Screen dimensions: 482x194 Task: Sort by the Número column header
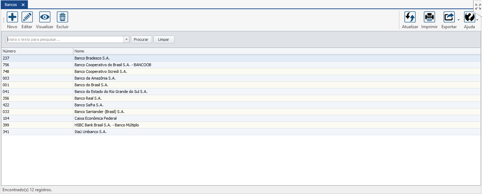[x=37, y=51]
